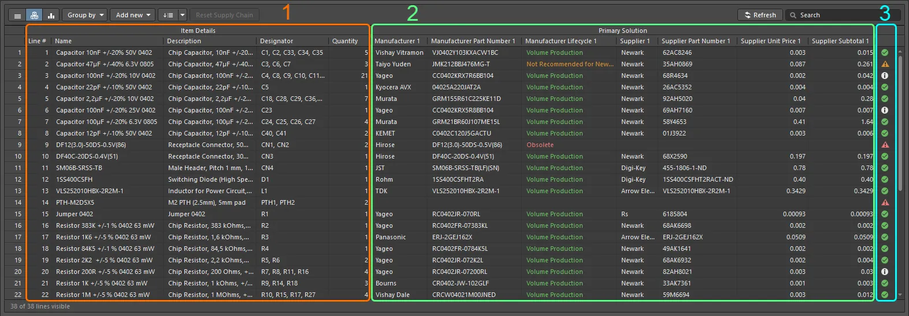Sort by the Description column header

click(211, 41)
